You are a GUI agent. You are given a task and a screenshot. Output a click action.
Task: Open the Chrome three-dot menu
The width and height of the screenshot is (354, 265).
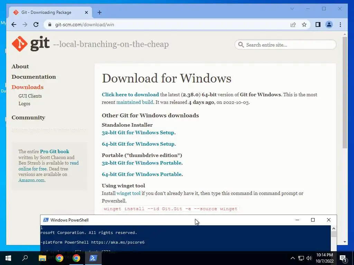340,24
